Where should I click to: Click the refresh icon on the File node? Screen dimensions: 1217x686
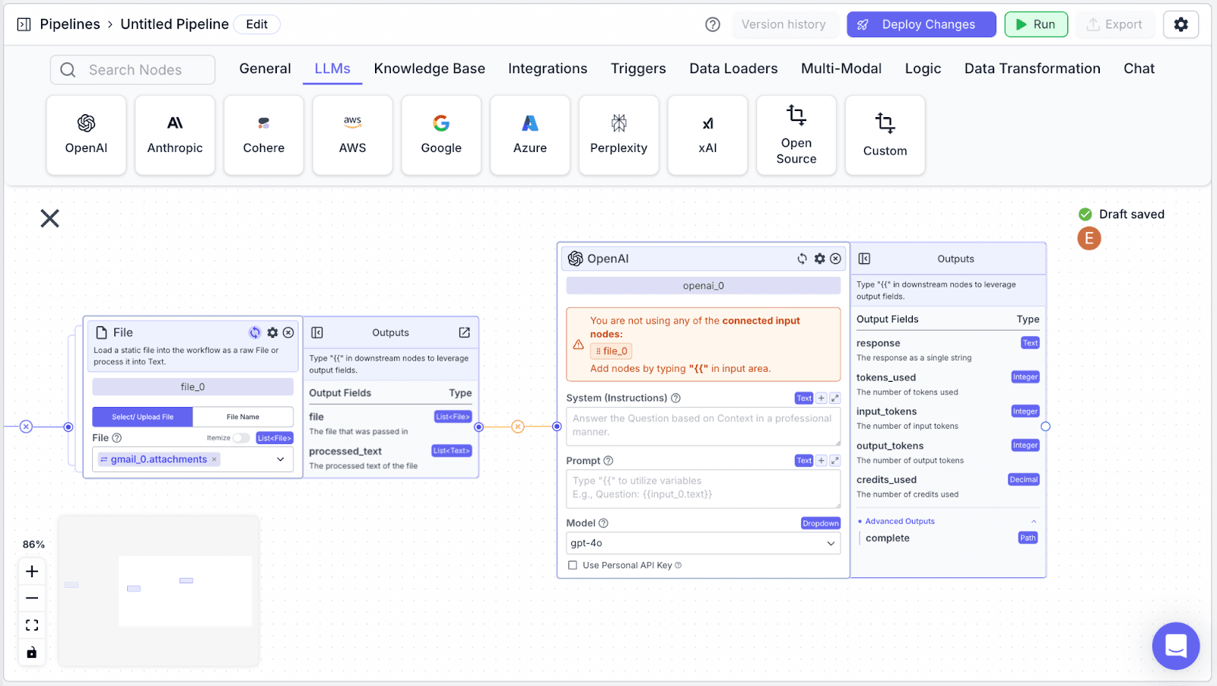(255, 332)
